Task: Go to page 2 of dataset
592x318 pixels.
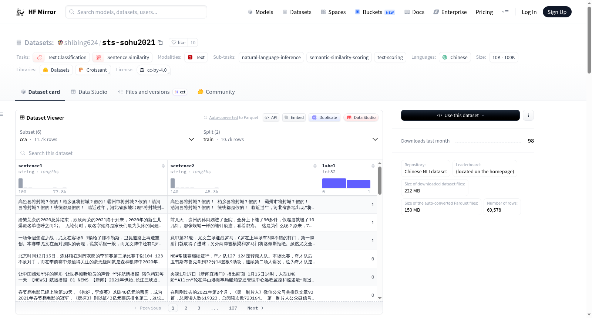Action: (x=186, y=308)
